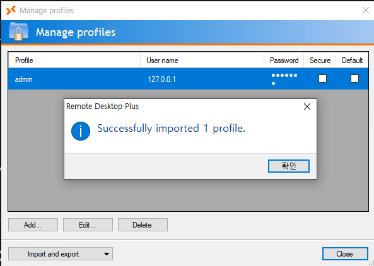The width and height of the screenshot is (374, 266).
Task: Click the Password column header
Action: pos(284,61)
